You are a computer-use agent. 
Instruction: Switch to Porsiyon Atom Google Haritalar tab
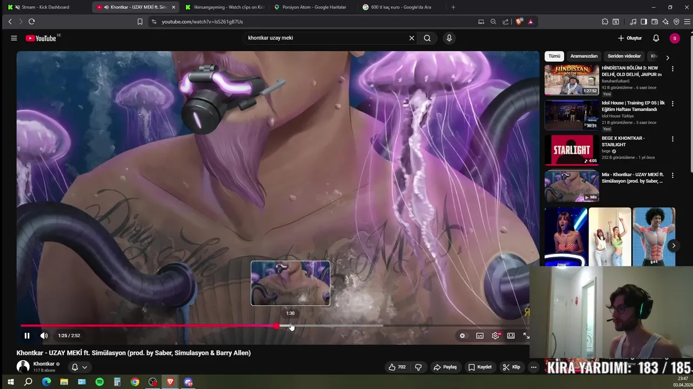[x=314, y=7]
